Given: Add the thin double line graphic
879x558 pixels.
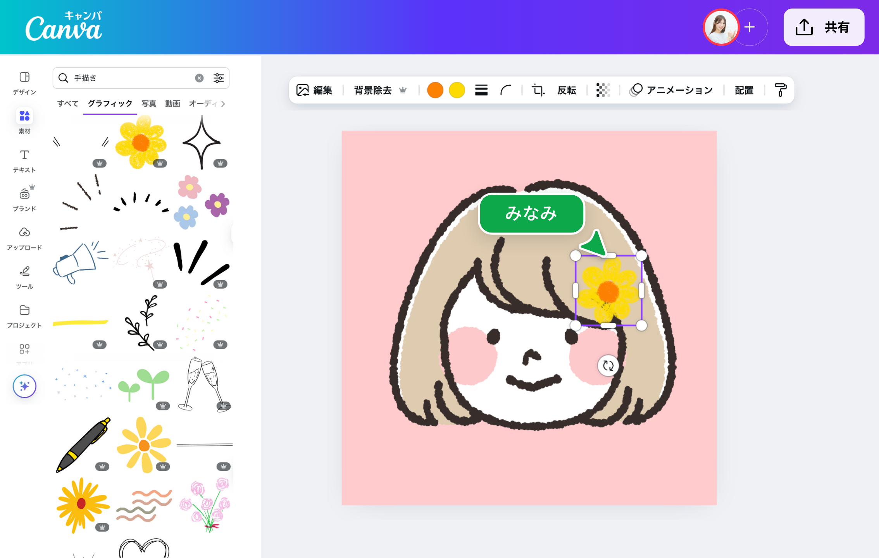Looking at the screenshot, I should click(x=205, y=445).
